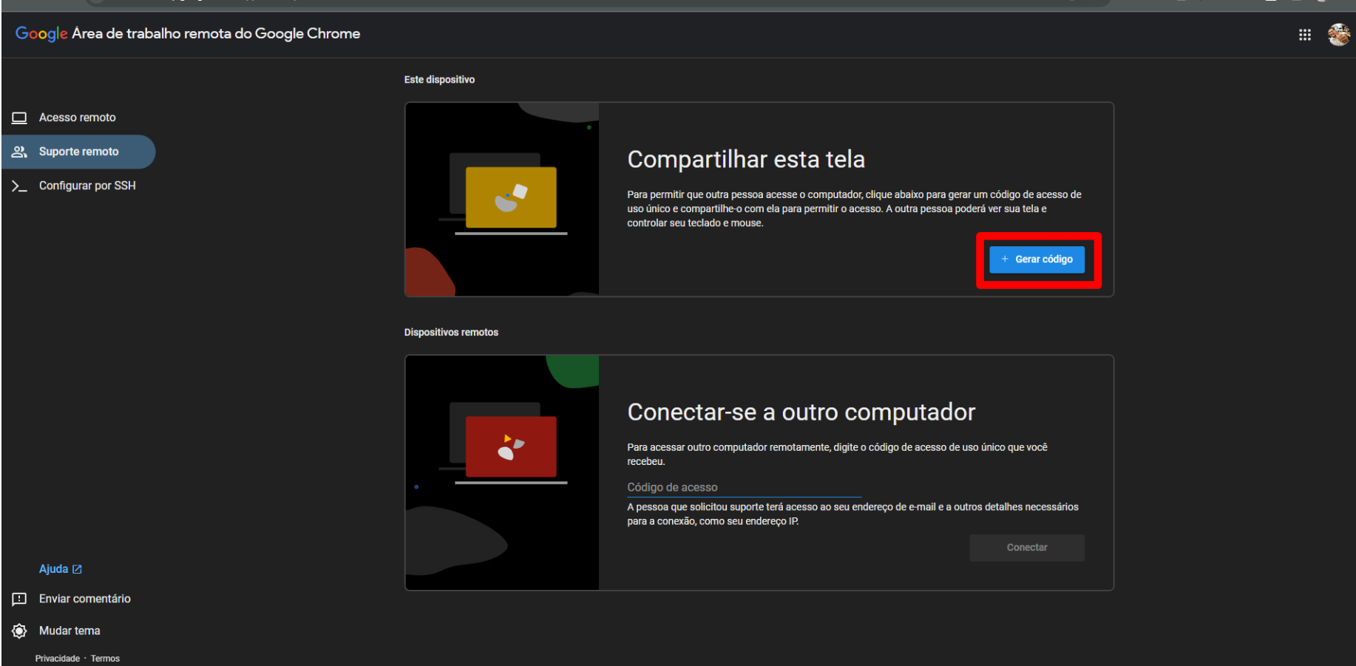Select the Suporte remoto sidebar item
The image size is (1356, 666).
coord(78,152)
